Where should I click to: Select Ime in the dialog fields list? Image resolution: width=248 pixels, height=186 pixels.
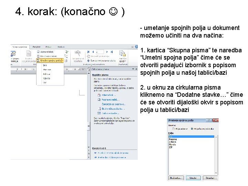click(x=192, y=137)
